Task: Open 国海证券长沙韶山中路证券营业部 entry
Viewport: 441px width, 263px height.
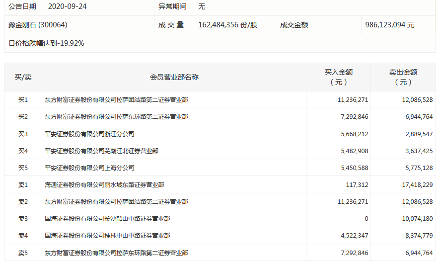Action: 107,218
